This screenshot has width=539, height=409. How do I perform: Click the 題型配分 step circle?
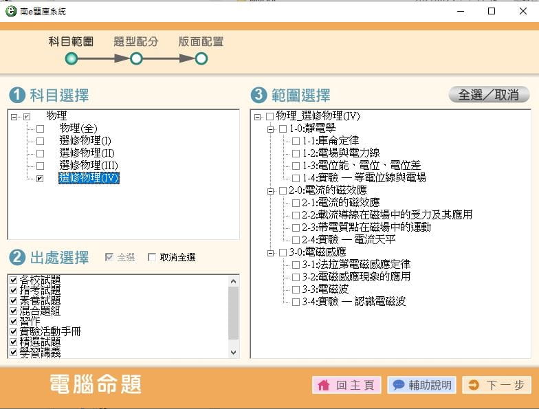[136, 58]
